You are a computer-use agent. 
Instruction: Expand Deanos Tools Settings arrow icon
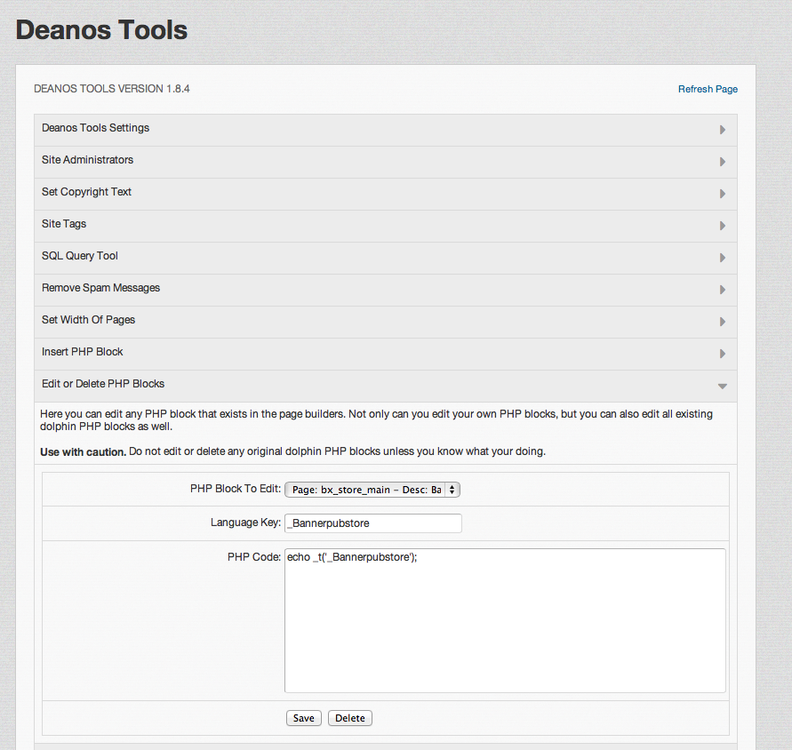(722, 130)
